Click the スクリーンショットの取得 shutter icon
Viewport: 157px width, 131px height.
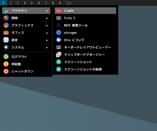click(59, 69)
